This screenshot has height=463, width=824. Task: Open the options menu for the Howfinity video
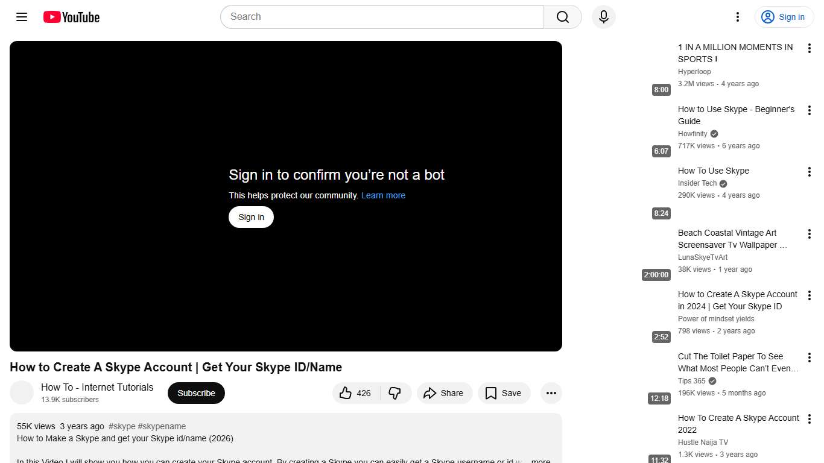tap(810, 110)
